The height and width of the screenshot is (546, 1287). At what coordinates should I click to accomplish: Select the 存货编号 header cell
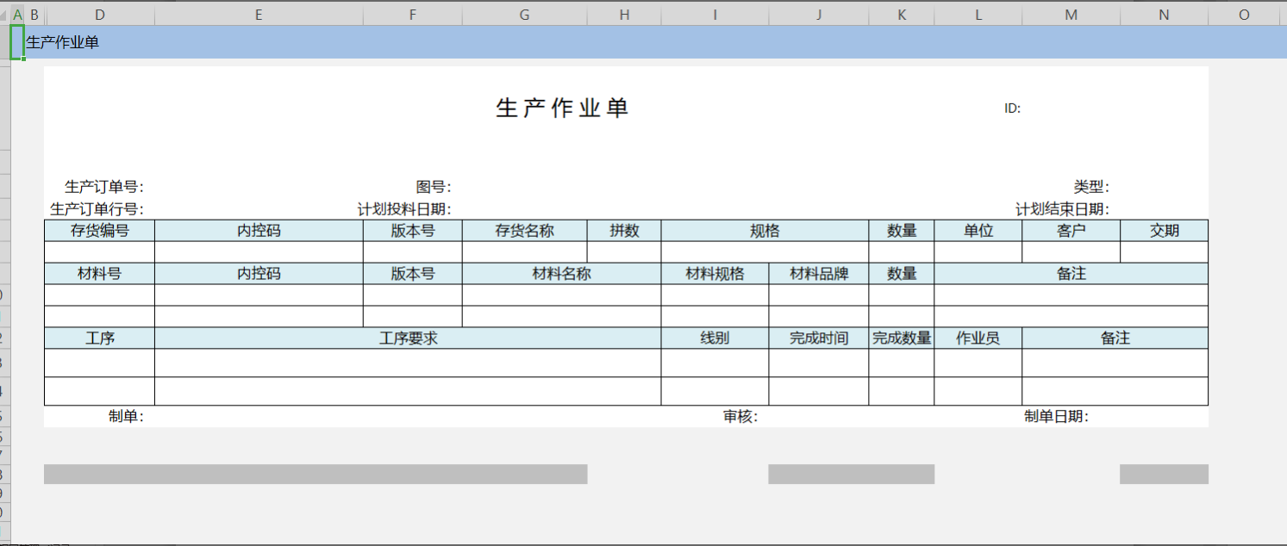click(x=100, y=231)
